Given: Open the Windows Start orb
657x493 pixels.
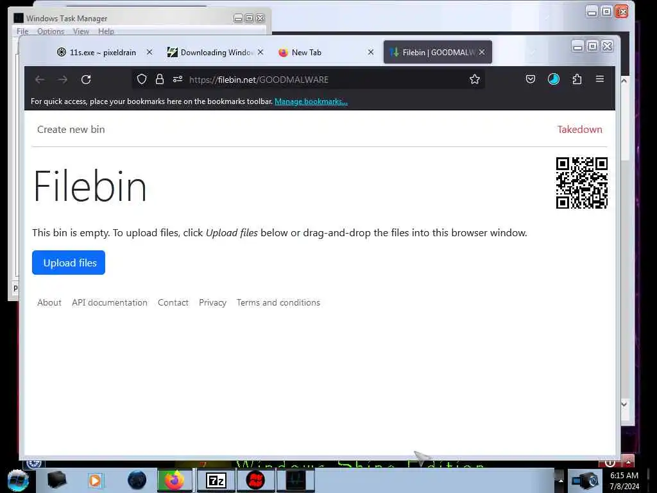Looking at the screenshot, I should click(x=18, y=481).
